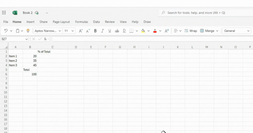Click the magnifier icon in the search box

[x=163, y=13]
